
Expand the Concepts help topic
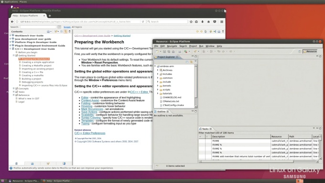tap(14, 88)
